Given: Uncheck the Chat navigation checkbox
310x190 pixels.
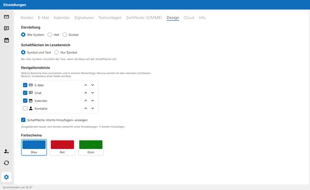Looking at the screenshot, I should tap(25, 93).
